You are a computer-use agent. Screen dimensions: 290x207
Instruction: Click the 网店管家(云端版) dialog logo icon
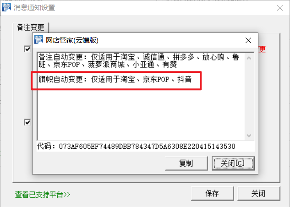point(38,40)
